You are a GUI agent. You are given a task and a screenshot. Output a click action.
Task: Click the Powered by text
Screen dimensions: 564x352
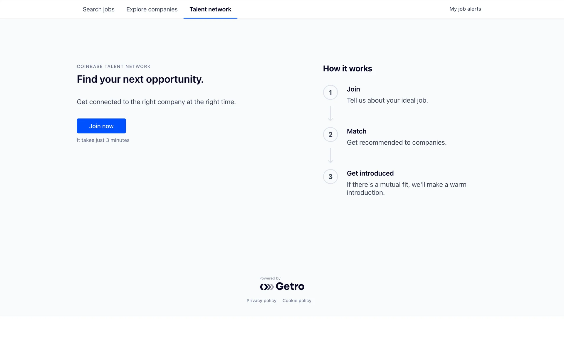[270, 278]
